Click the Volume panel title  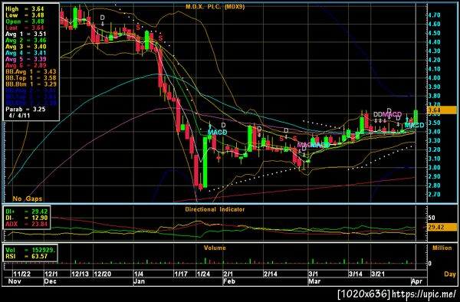(x=215, y=248)
